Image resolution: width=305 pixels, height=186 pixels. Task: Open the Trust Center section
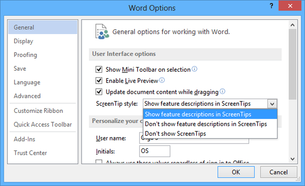click(30, 153)
